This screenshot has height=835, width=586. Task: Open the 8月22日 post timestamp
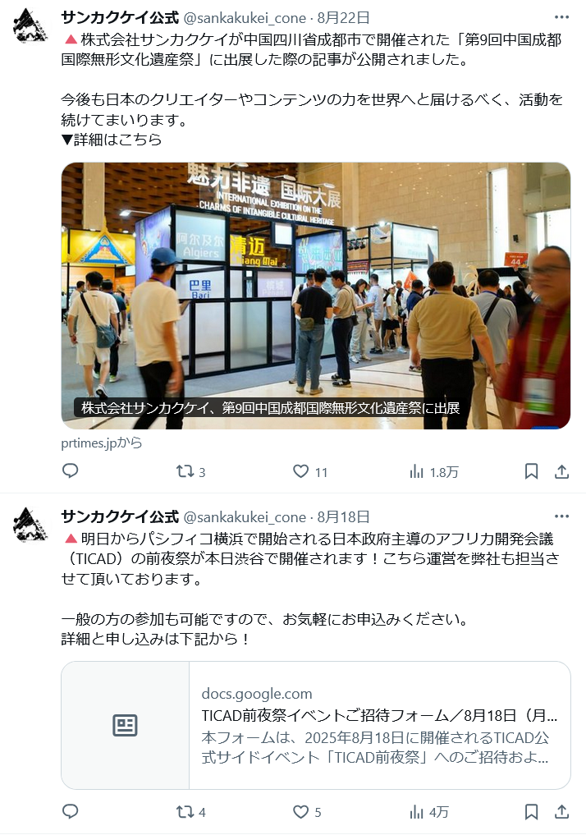tap(343, 17)
